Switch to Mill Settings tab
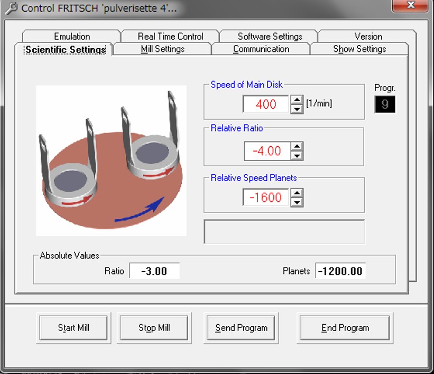Image resolution: width=434 pixels, height=374 pixels. click(162, 49)
